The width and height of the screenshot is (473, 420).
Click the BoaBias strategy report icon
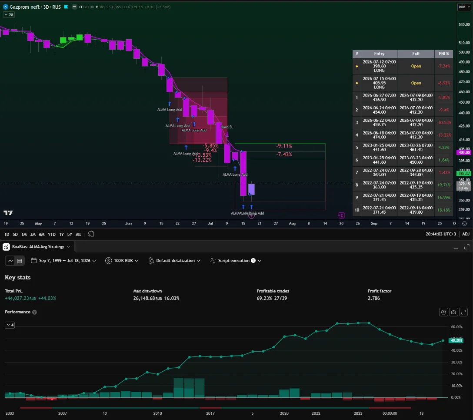click(x=6, y=247)
